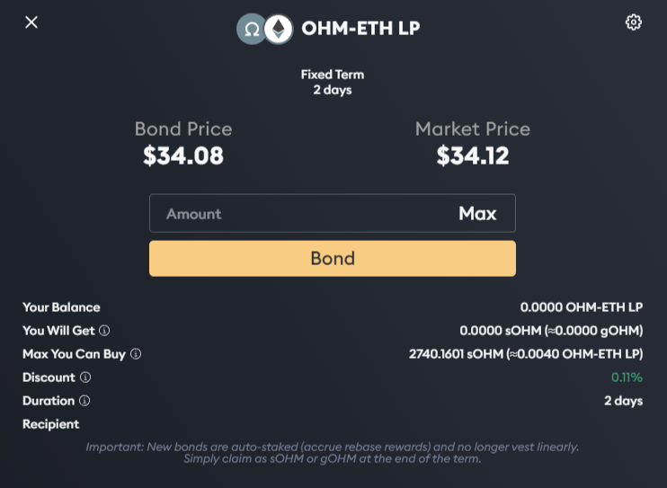Click the green 0.11% discount value
The height and width of the screenshot is (488, 667).
(627, 377)
